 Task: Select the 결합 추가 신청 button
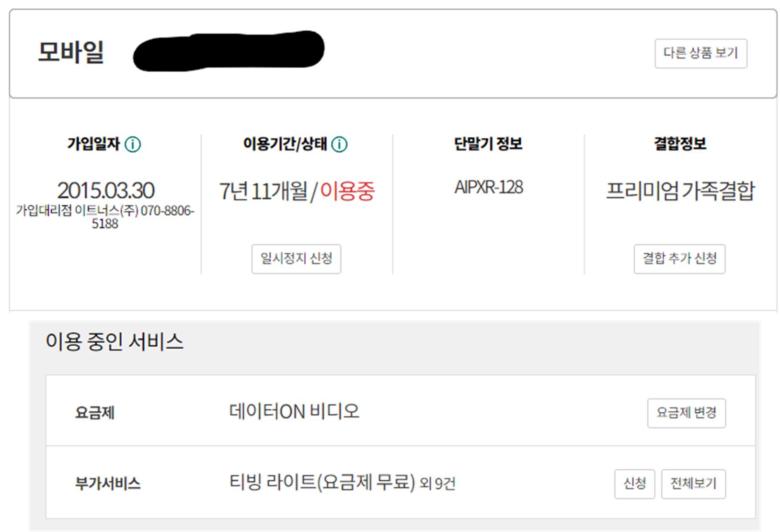pos(679,259)
